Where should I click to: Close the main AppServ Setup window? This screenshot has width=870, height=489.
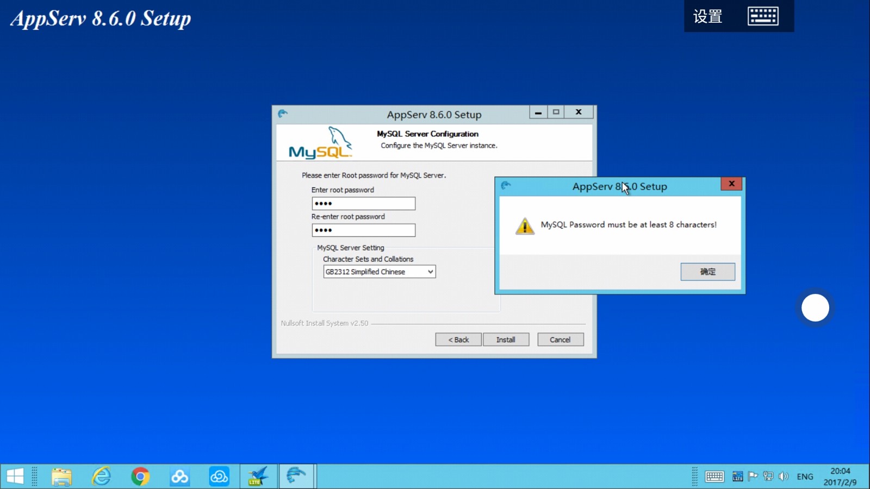pos(579,112)
